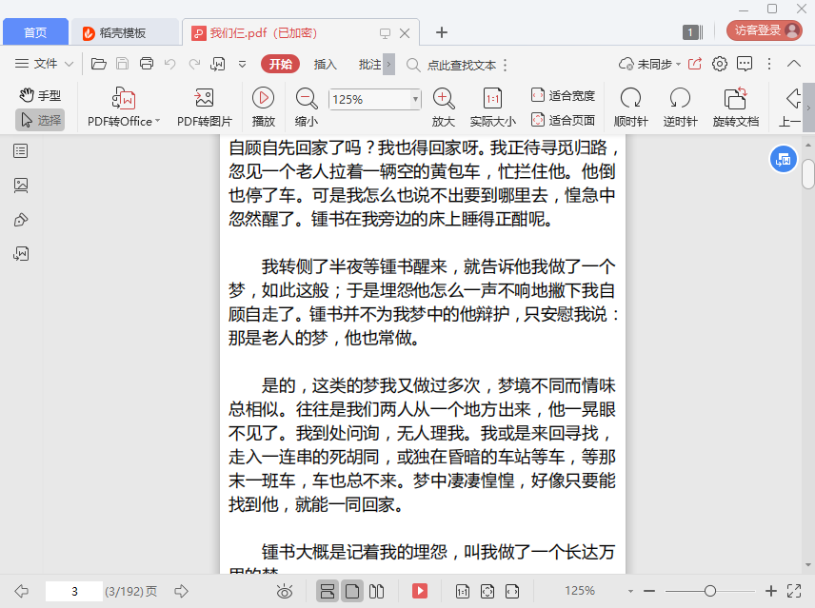Screen dimensions: 815x608
Task: Switch to single page view
Action: click(352, 591)
